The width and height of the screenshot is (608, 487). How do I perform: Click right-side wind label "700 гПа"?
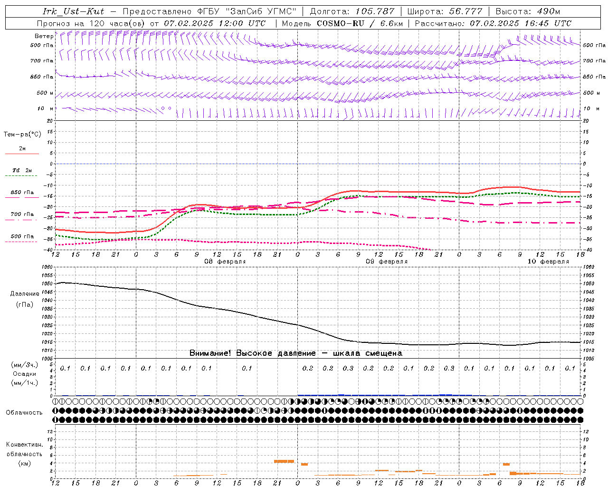[x=594, y=61]
